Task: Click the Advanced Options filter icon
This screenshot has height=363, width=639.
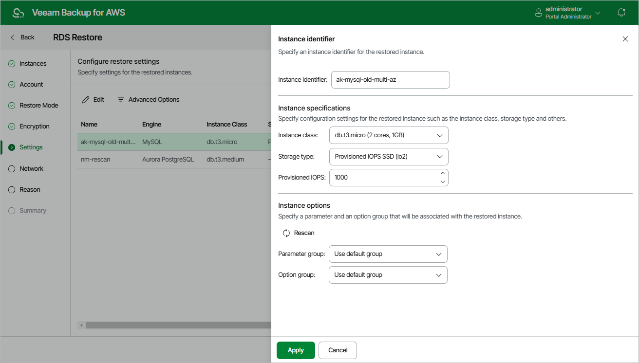Action: pyautogui.click(x=121, y=100)
